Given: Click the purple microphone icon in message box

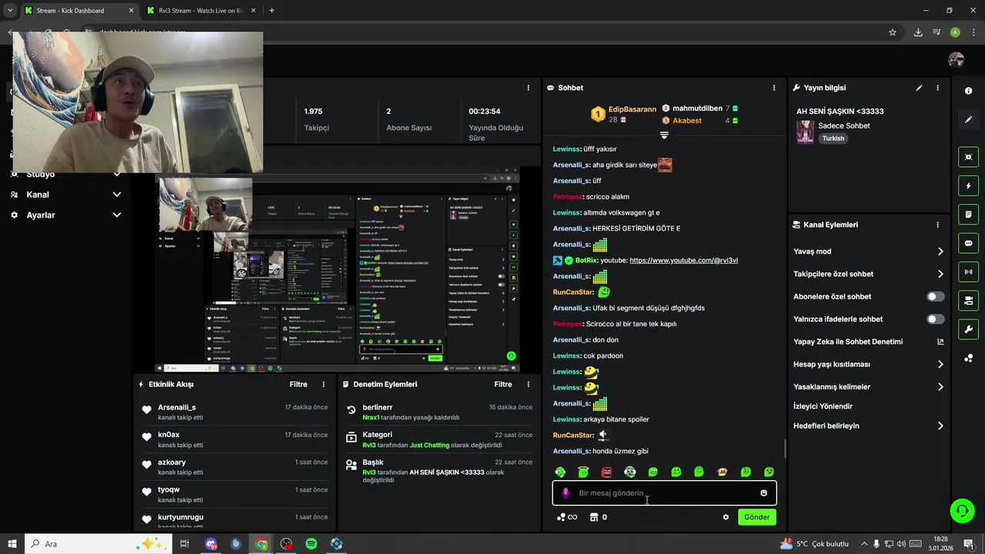Looking at the screenshot, I should point(566,493).
